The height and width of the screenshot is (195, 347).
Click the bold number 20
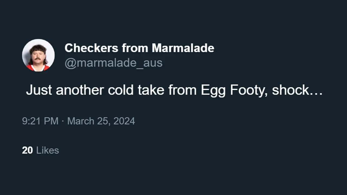pos(27,150)
